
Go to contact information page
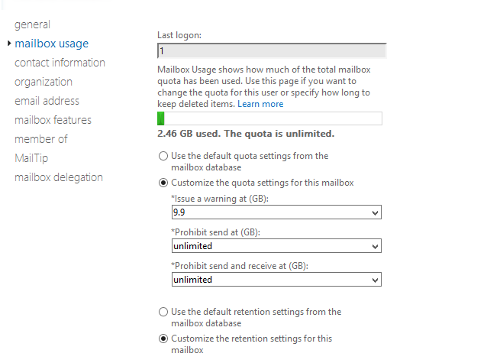point(60,63)
